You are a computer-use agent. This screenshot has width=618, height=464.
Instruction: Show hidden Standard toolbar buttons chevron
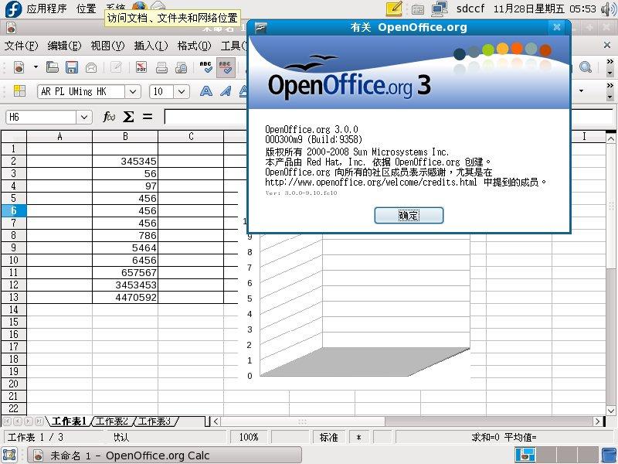610,62
